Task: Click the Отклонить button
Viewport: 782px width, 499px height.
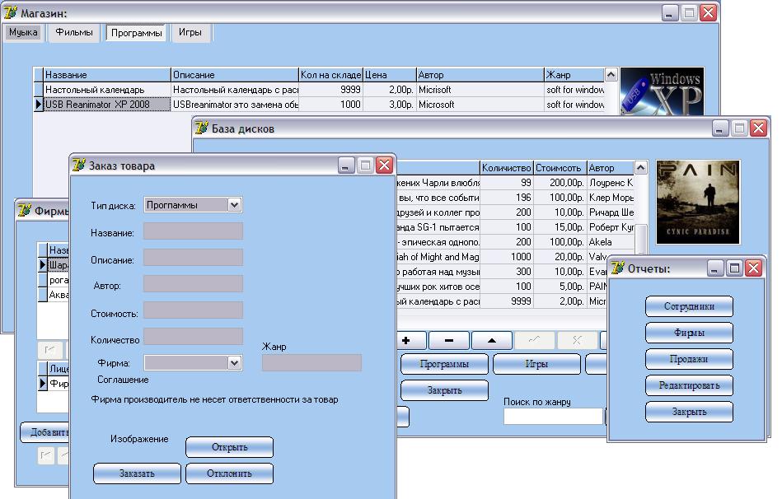Action: click(x=229, y=473)
